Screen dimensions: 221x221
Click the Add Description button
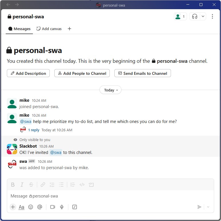tap(28, 73)
